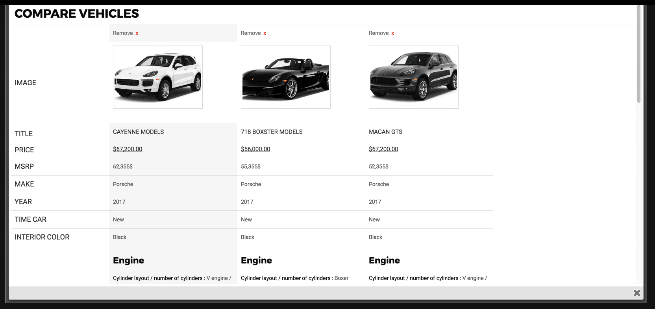This screenshot has width=655, height=309.
Task: Open the black 718 Boxster thumbnail image
Action: tap(286, 77)
